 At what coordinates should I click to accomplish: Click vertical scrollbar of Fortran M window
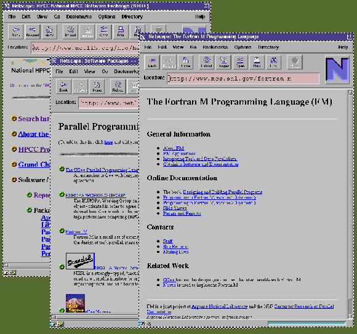350,205
